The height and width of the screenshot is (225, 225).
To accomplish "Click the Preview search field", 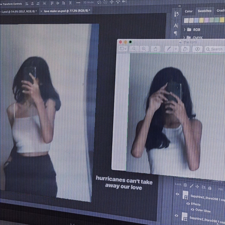I will pyautogui.click(x=214, y=49).
